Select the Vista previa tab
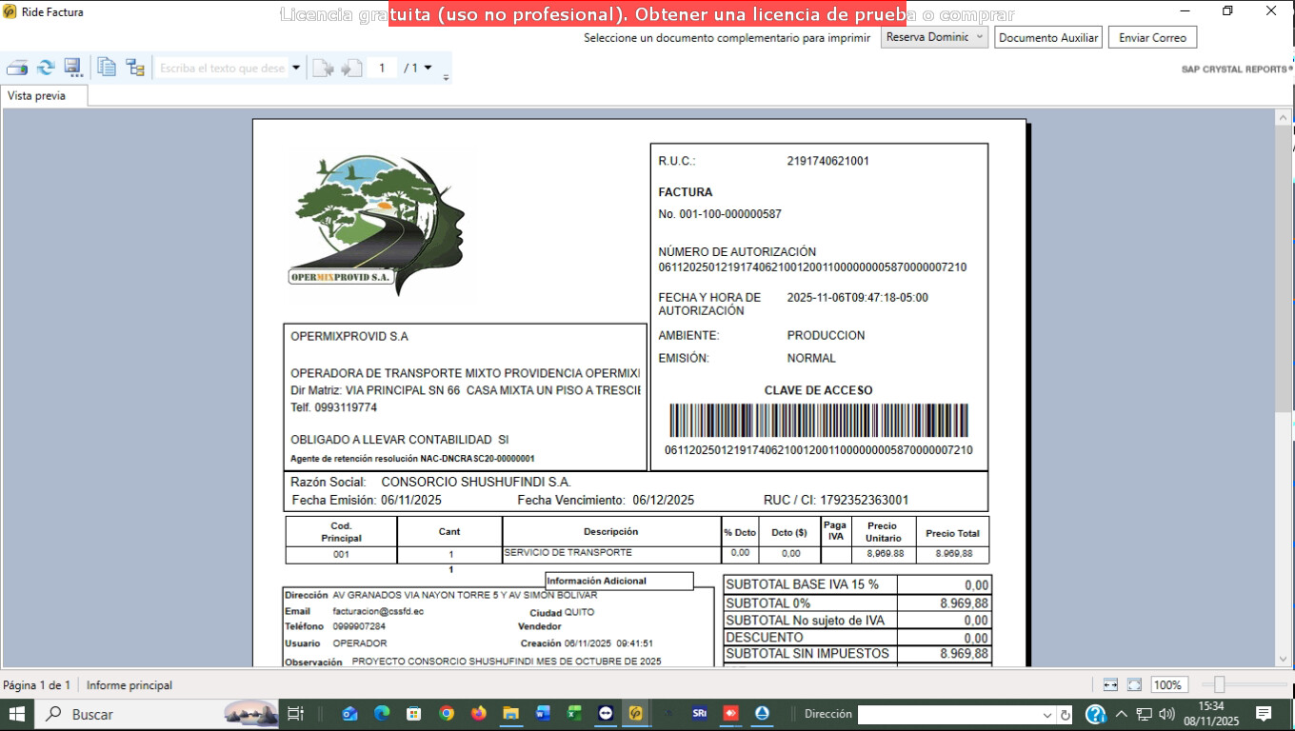 pos(37,96)
